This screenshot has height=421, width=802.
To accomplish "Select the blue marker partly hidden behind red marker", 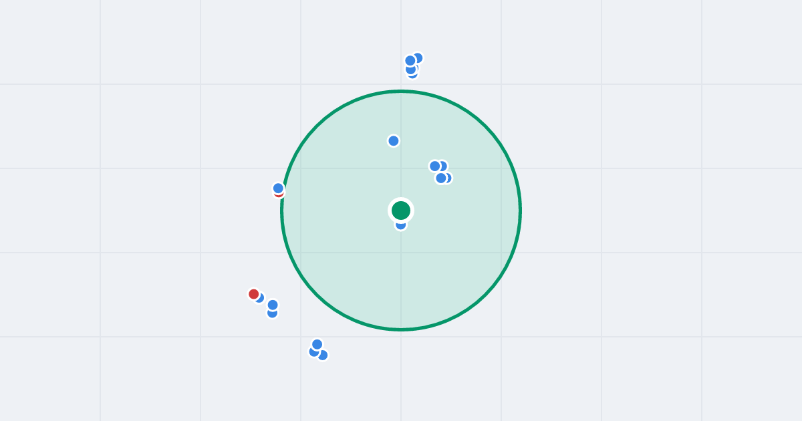I will click(x=260, y=298).
